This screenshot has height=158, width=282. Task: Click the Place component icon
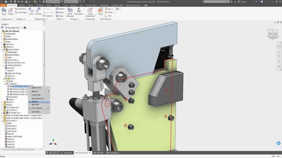[4, 10]
